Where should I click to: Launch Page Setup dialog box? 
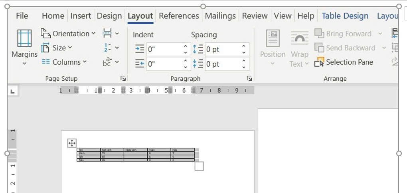(123, 79)
